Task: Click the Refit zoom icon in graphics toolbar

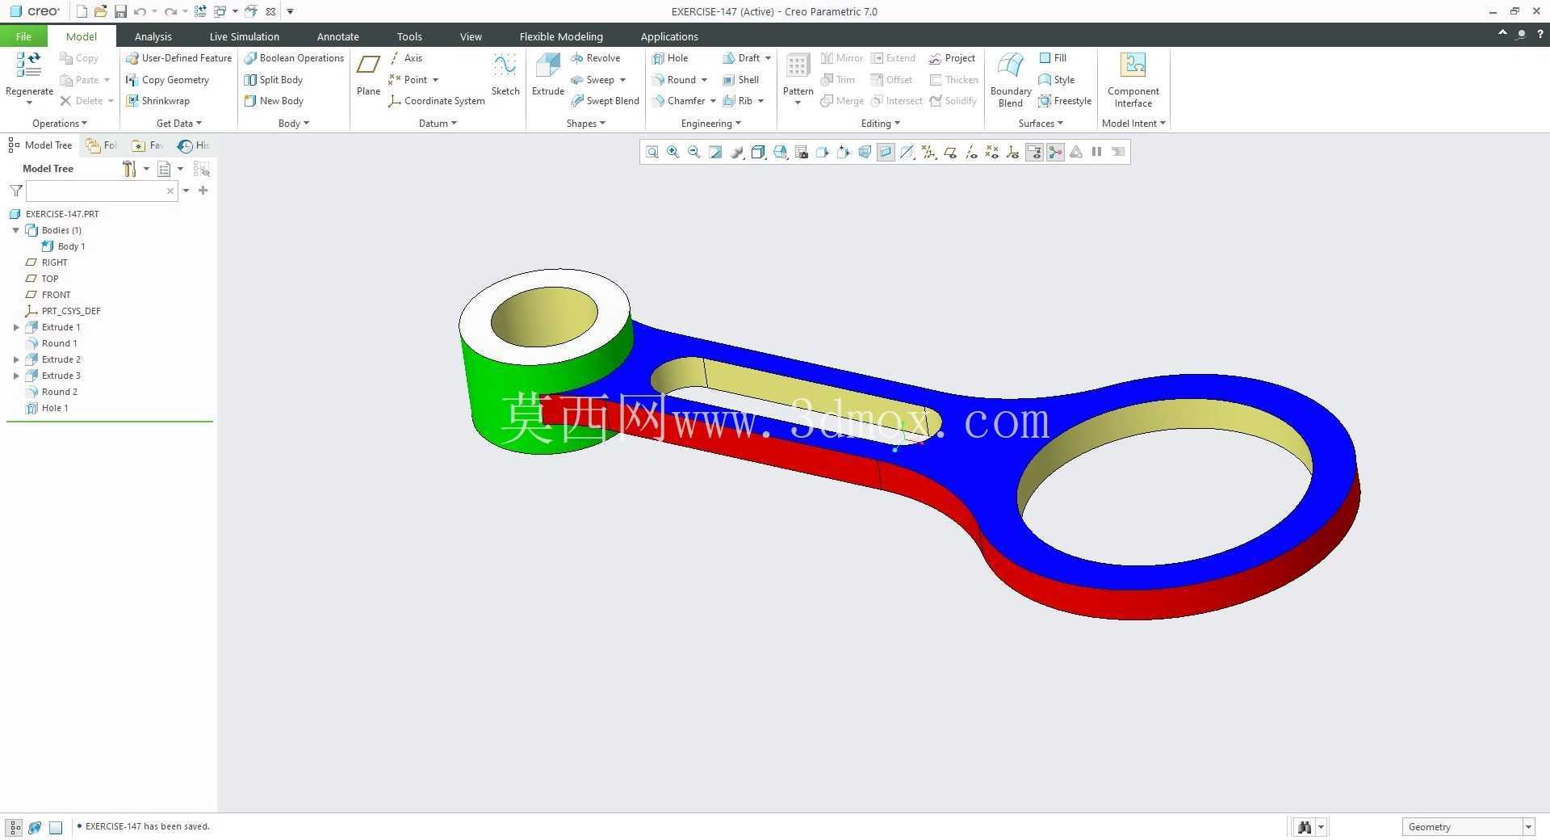Action: pyautogui.click(x=652, y=152)
